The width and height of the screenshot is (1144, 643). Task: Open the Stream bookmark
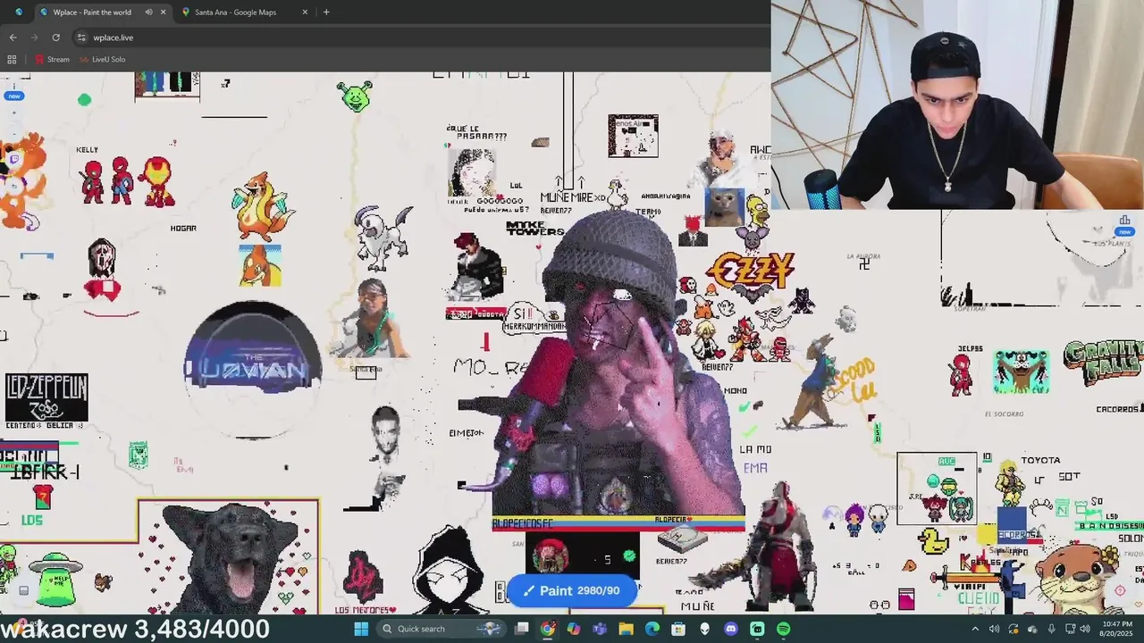[52, 60]
